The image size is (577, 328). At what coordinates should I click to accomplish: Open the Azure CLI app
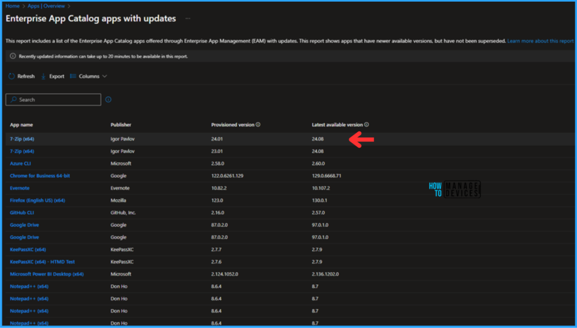click(x=20, y=164)
